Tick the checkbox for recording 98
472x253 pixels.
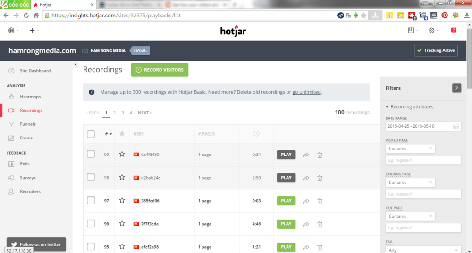tap(91, 177)
